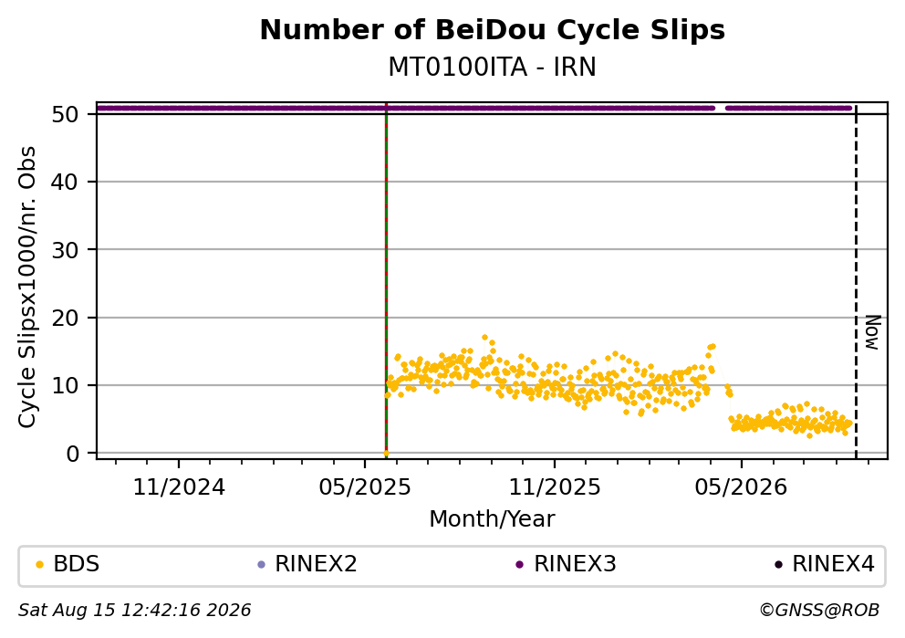Click the y-axis value 20
The width and height of the screenshot is (905, 638).
(65, 318)
